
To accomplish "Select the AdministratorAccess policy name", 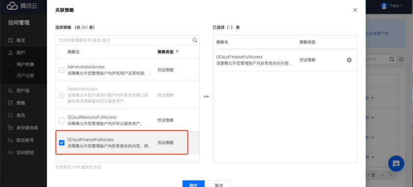I will [86, 67].
